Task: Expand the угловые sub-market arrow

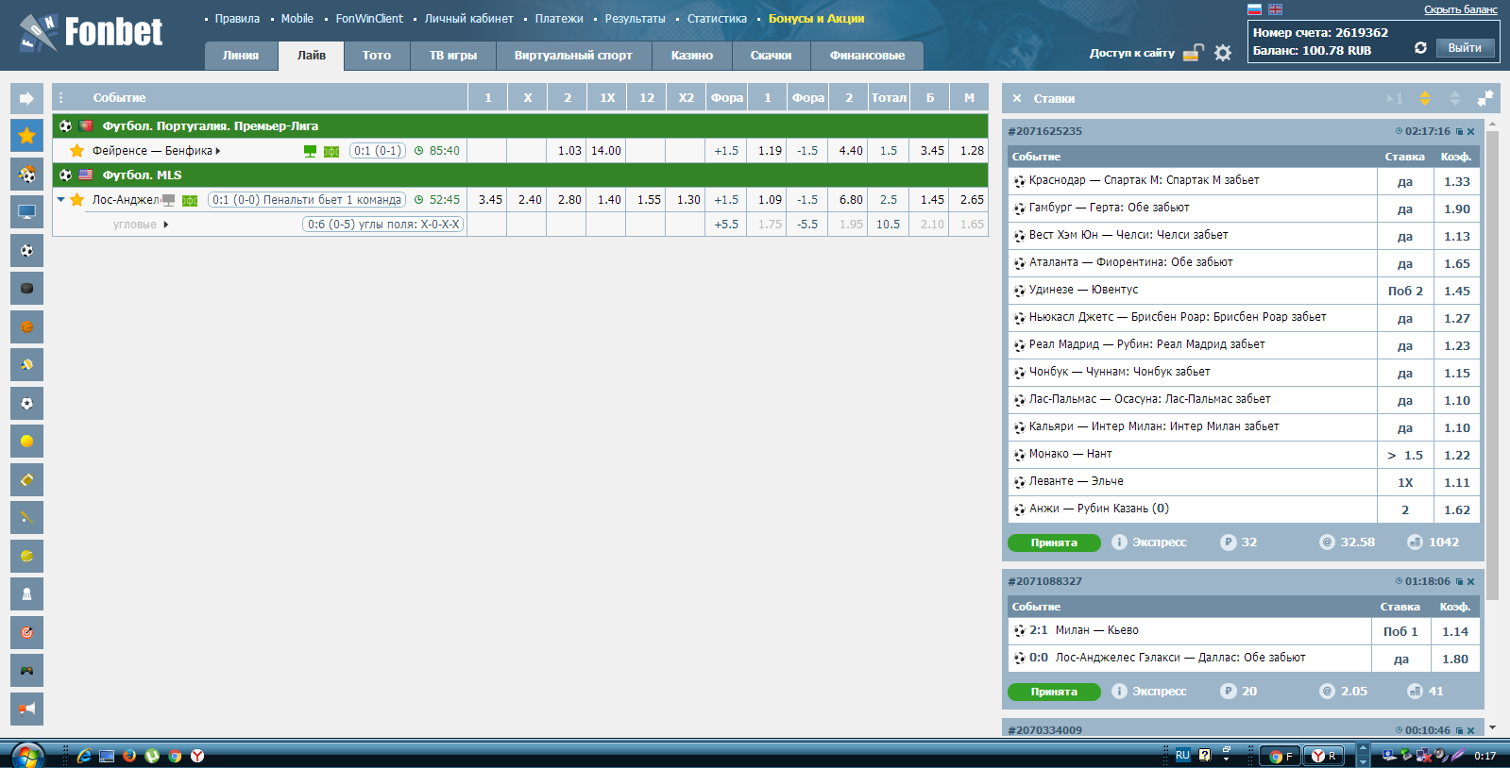Action: pos(166,225)
